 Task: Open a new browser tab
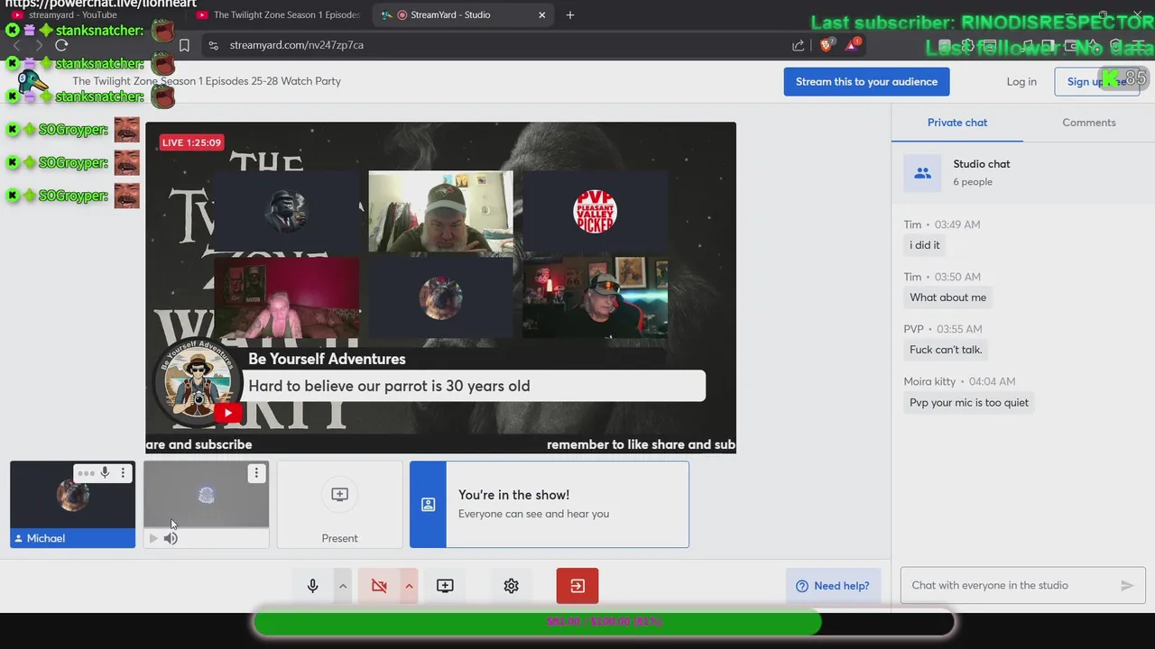point(570,15)
